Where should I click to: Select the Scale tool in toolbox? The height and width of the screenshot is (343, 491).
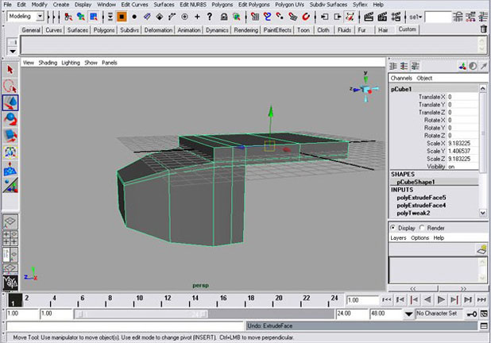click(x=10, y=136)
